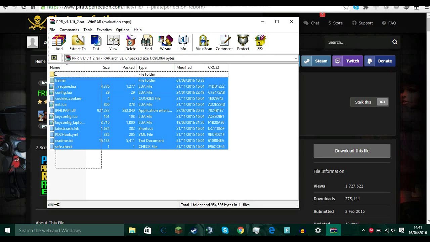Click Download this file button on webpage
The image size is (430, 242).
point(352,151)
